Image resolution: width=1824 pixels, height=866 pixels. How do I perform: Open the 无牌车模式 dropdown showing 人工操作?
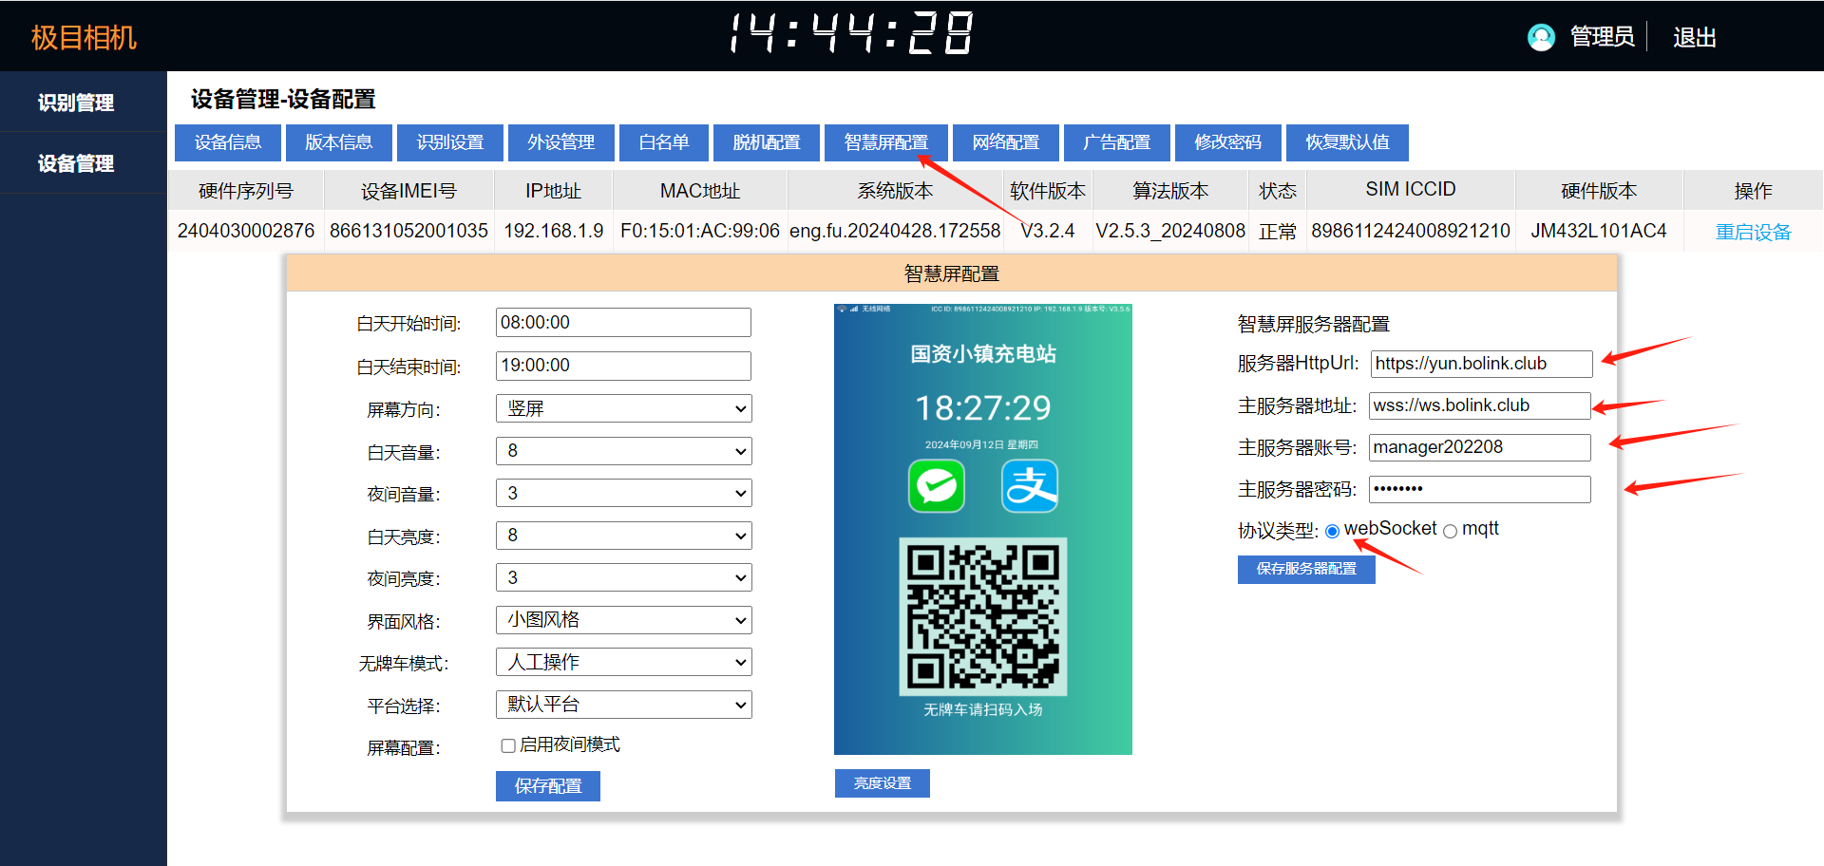click(623, 662)
